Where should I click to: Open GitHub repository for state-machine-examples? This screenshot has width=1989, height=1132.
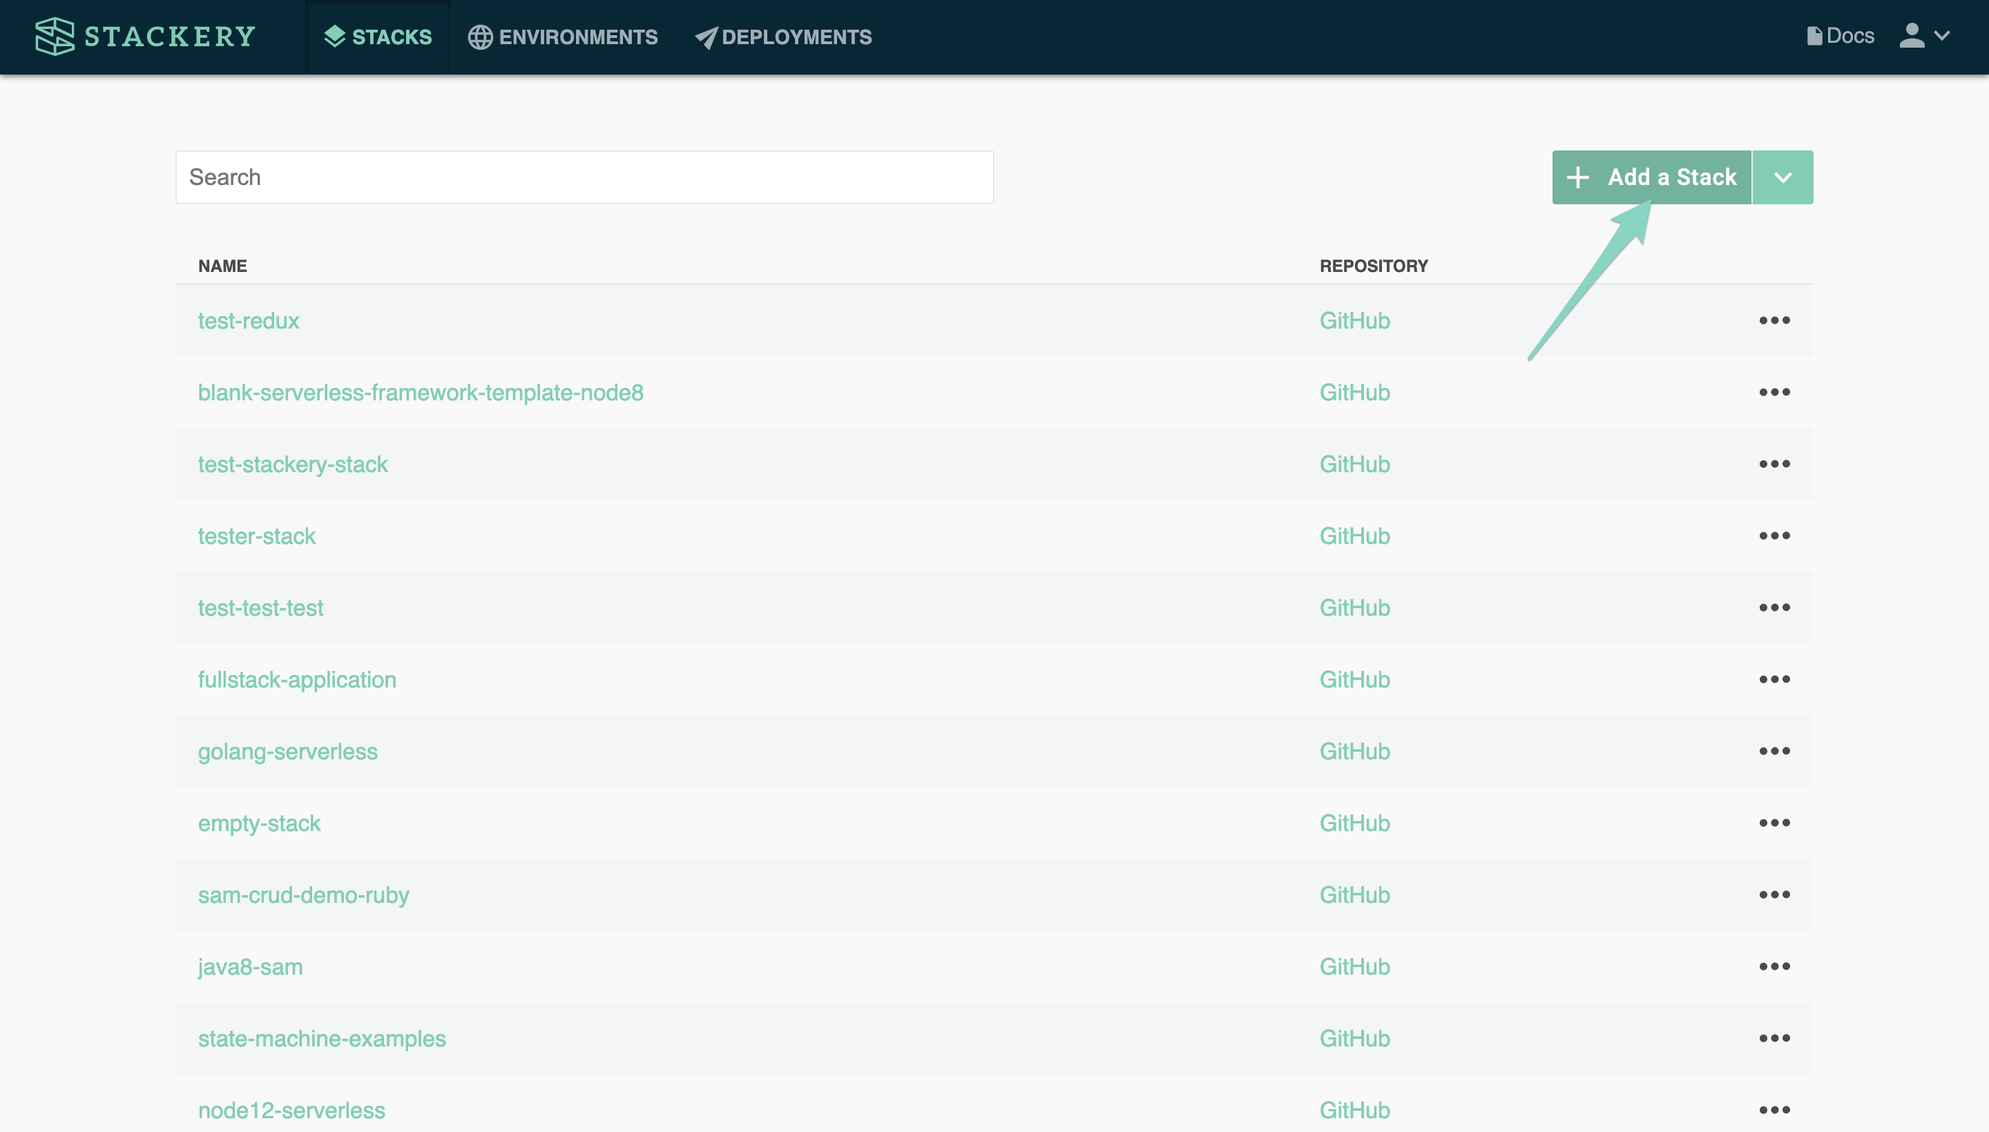tap(1354, 1039)
